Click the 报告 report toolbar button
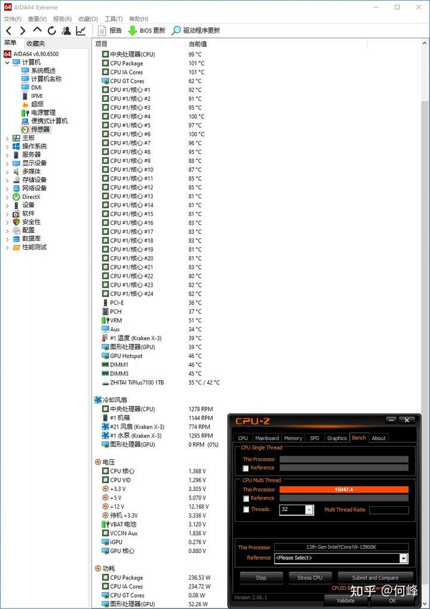The height and width of the screenshot is (609, 430). [x=110, y=30]
